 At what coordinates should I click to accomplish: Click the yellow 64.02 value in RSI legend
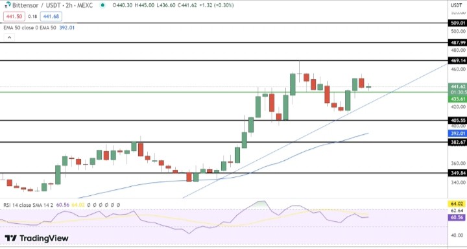pyautogui.click(x=78, y=205)
